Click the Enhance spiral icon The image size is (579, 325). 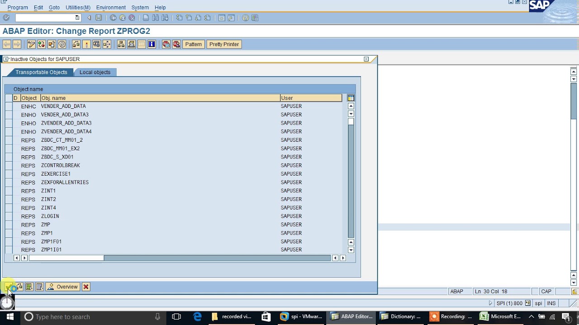[62, 44]
